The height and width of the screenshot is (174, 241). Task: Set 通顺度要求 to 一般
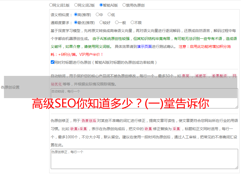(117, 22)
